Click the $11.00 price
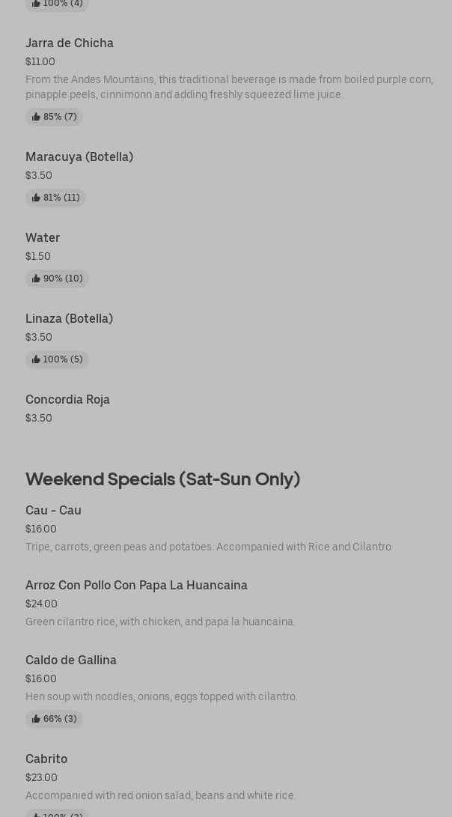 [40, 62]
